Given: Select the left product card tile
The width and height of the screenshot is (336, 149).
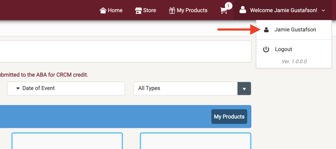Looking at the screenshot, I should coord(67,141).
